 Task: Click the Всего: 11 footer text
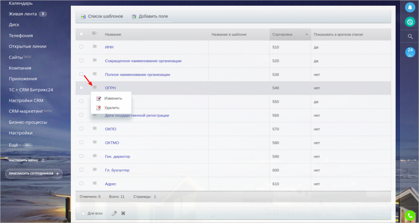point(117,197)
